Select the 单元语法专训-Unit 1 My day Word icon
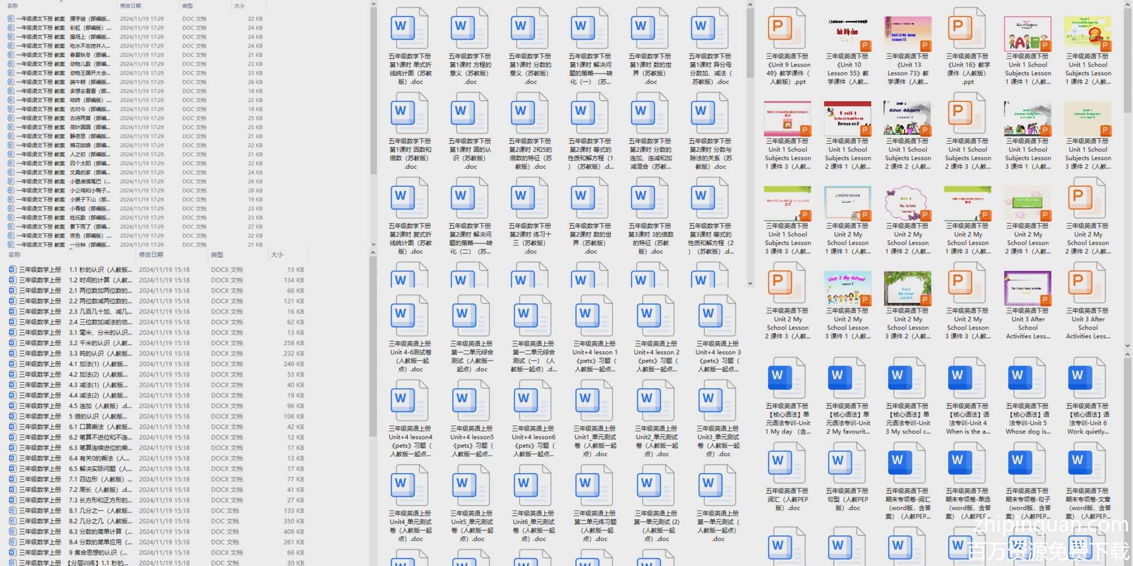Image resolution: width=1133 pixels, height=566 pixels. [x=787, y=378]
